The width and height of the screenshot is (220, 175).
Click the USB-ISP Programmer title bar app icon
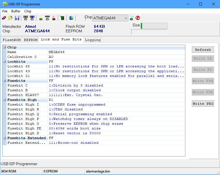(x=5, y=4)
